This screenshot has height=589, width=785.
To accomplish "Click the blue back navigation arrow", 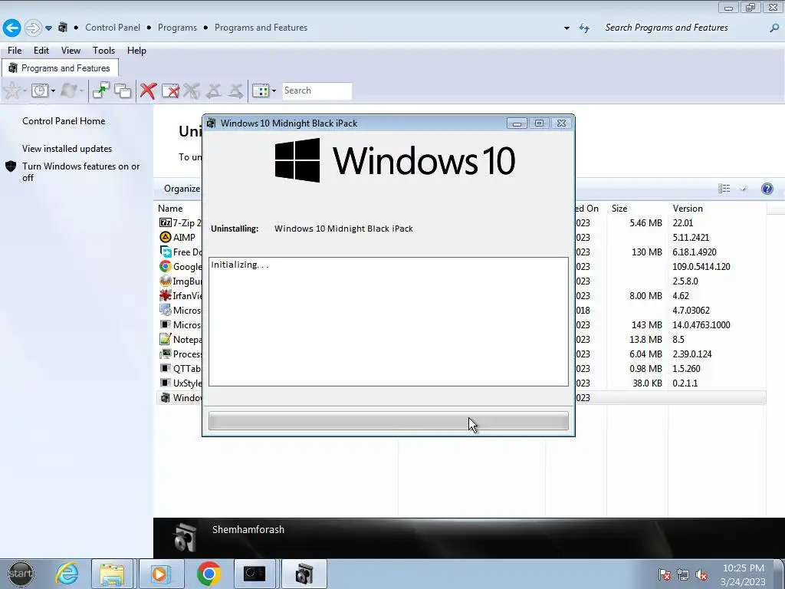I will [x=11, y=28].
